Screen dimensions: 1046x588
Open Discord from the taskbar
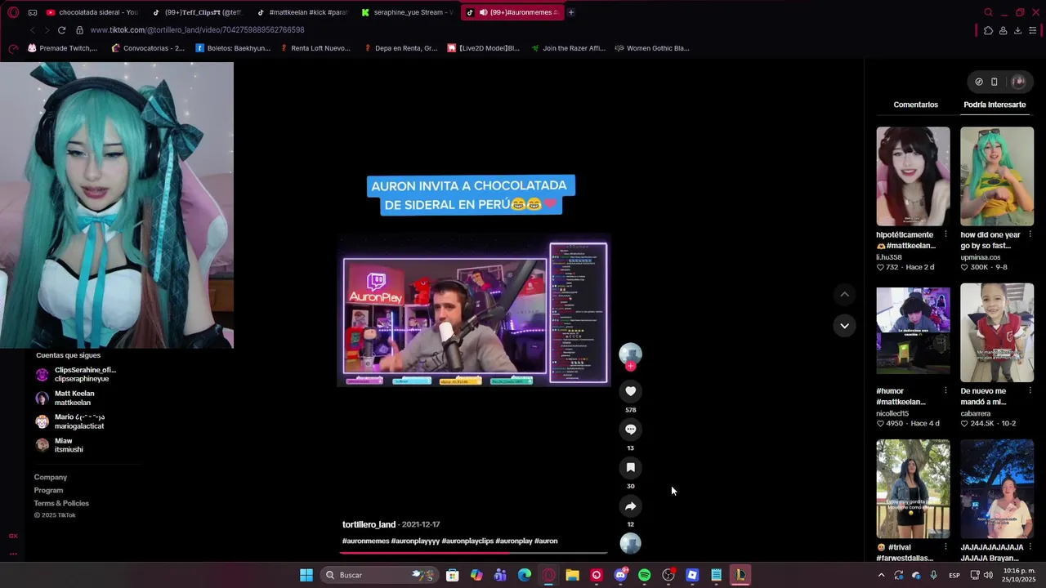(620, 575)
